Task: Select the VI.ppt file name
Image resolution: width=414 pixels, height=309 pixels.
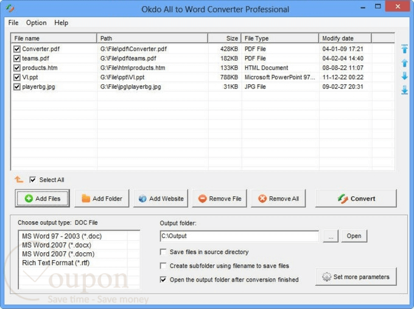Action: pyautogui.click(x=30, y=77)
